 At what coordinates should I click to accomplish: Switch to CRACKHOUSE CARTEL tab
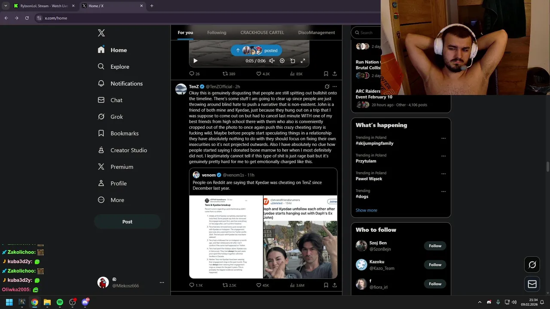pos(262,33)
